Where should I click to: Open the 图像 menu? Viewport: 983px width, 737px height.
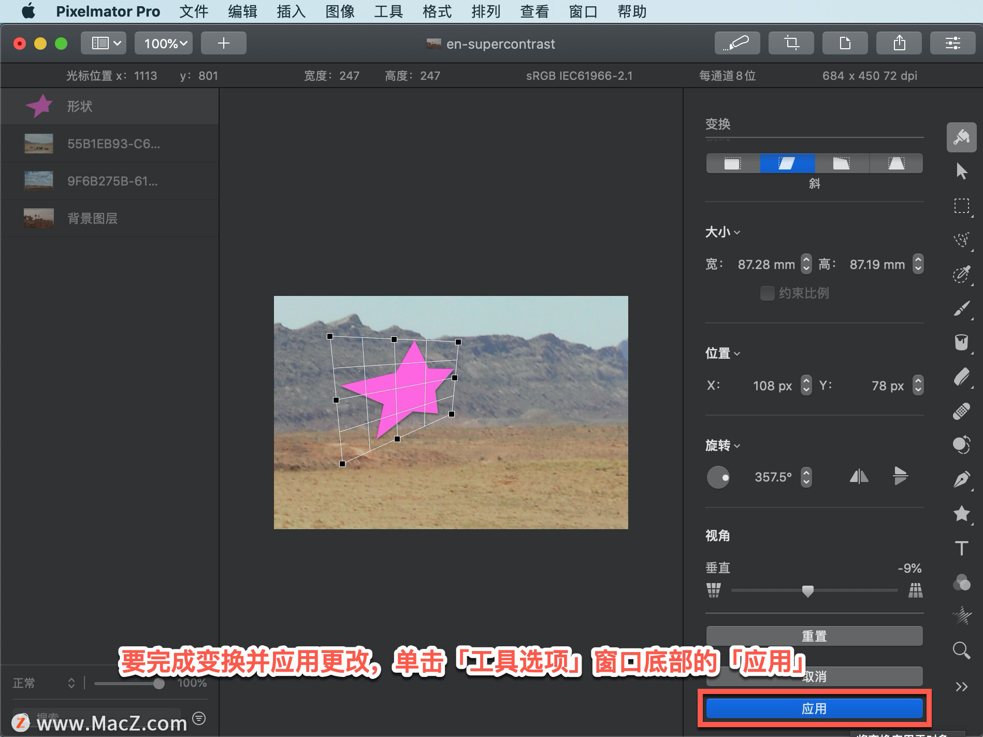coord(340,11)
